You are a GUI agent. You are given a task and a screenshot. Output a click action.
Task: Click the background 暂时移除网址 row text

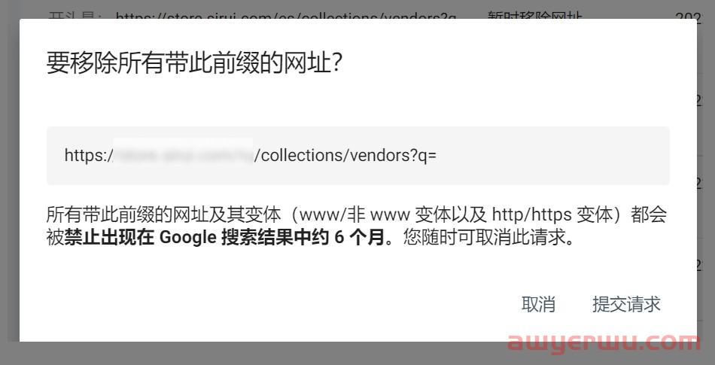point(534,16)
